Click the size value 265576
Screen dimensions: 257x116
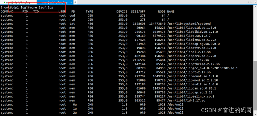click(140, 32)
